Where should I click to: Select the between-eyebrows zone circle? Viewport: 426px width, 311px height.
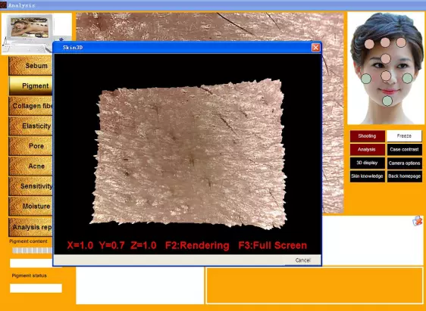tap(386, 58)
